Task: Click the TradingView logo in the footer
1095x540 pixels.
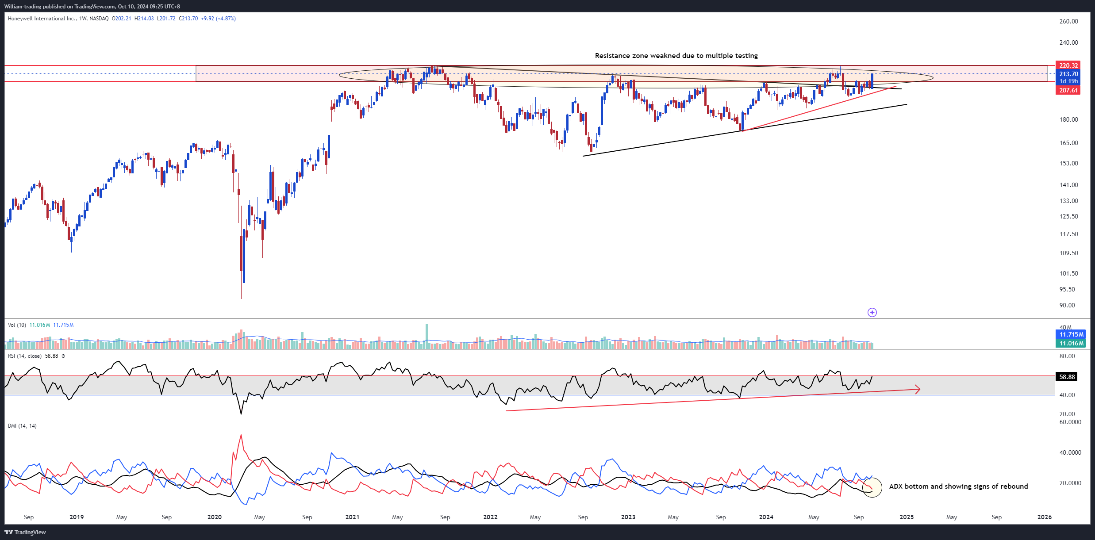Action: coord(25,532)
